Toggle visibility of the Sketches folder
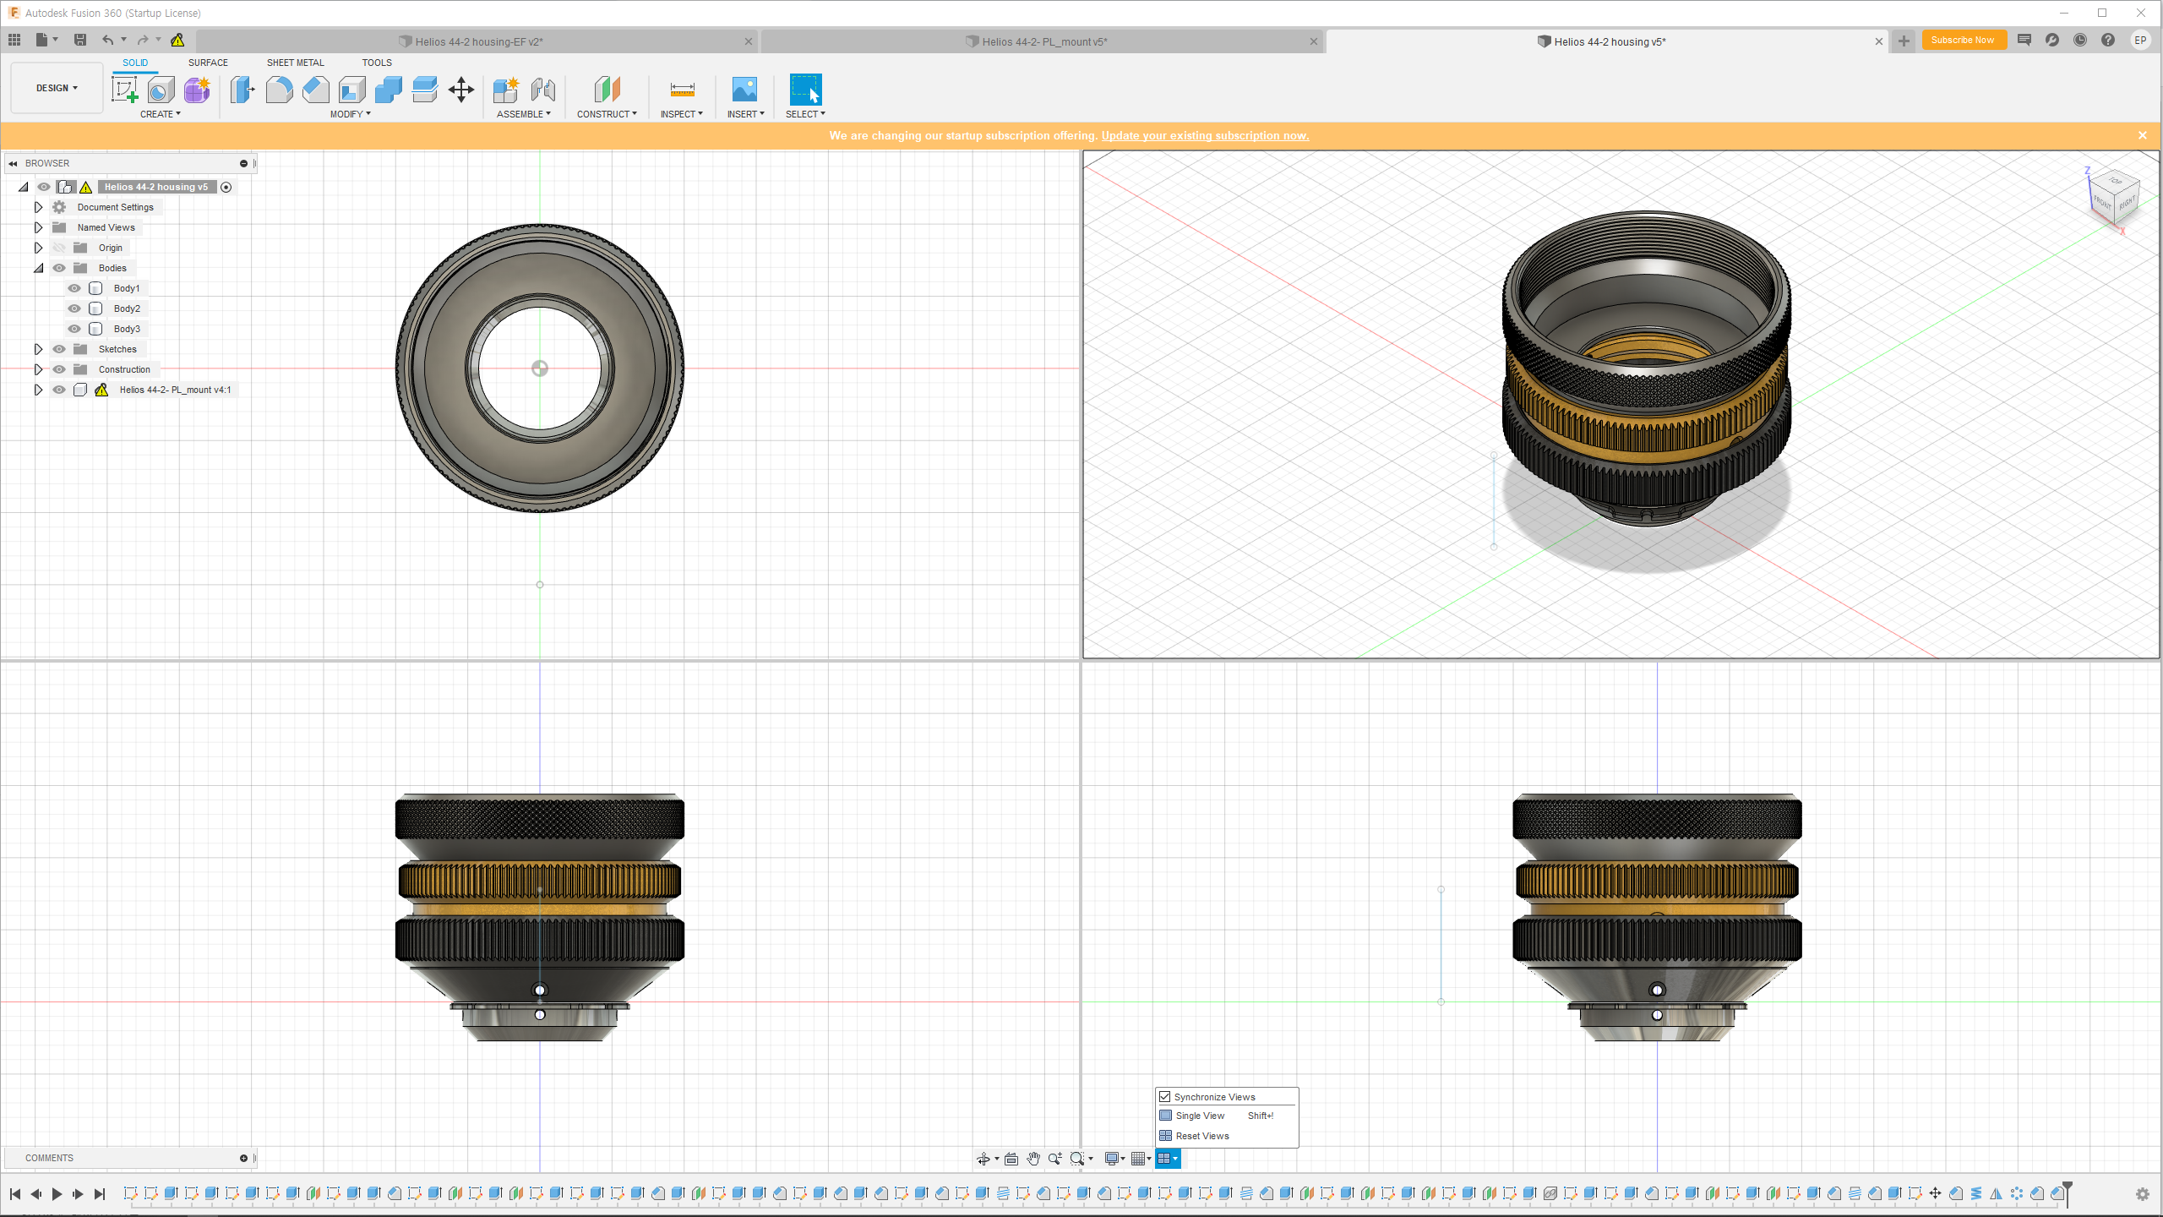Image resolution: width=2163 pixels, height=1217 pixels. 59,349
